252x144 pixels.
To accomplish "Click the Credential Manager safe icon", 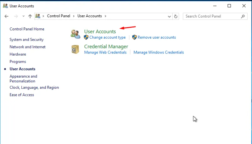I will point(75,49).
